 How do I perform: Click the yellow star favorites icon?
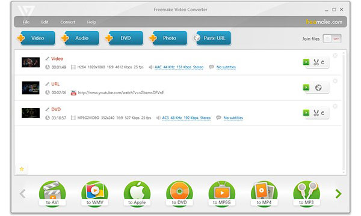[x=22, y=169]
